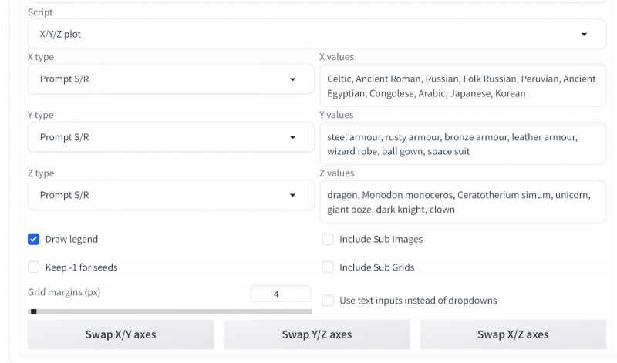This screenshot has height=363, width=617.
Task: Click the Grid margins slider track
Action: coord(170,311)
